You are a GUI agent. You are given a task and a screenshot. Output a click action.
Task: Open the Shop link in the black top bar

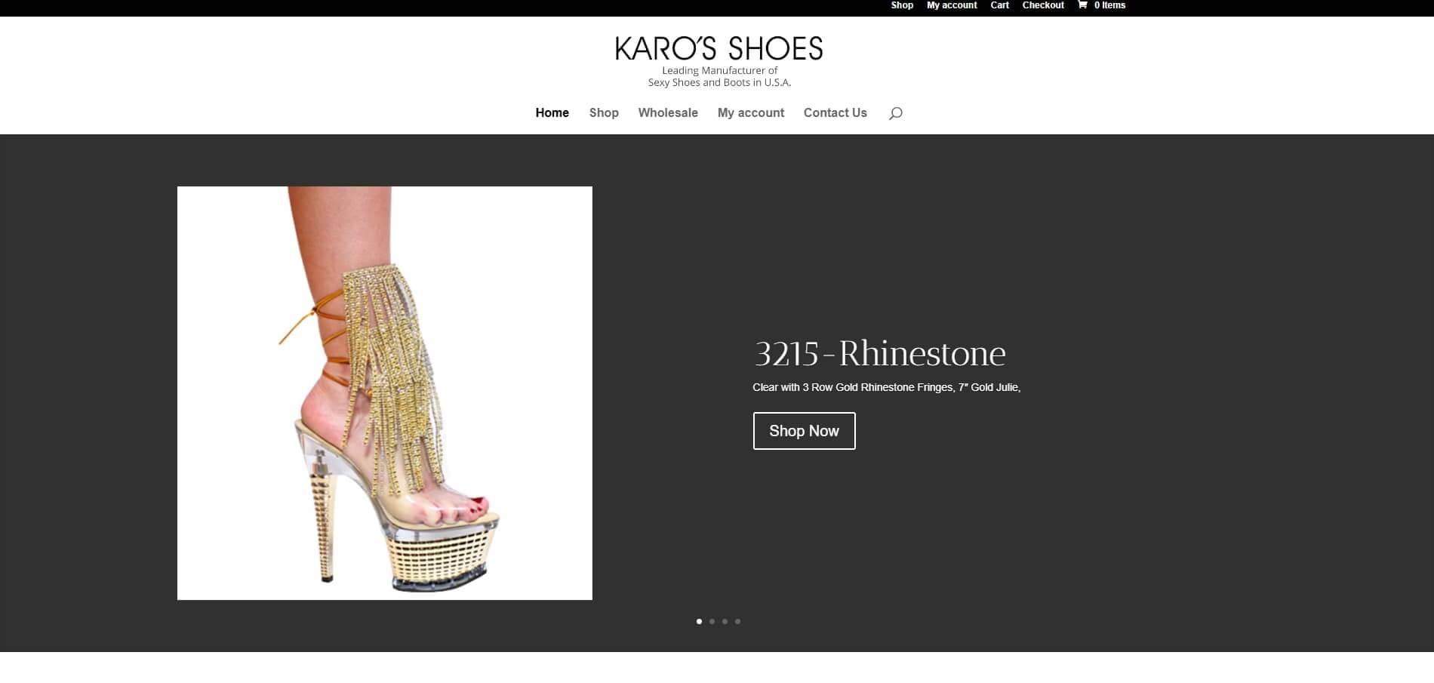[902, 5]
